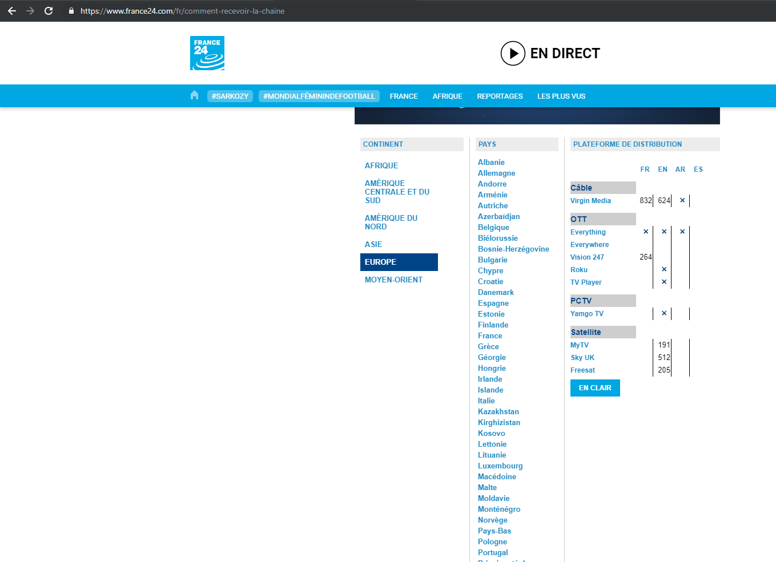Choose Kosovo in the country list
Viewport: 776px width, 562px height.
(x=491, y=433)
